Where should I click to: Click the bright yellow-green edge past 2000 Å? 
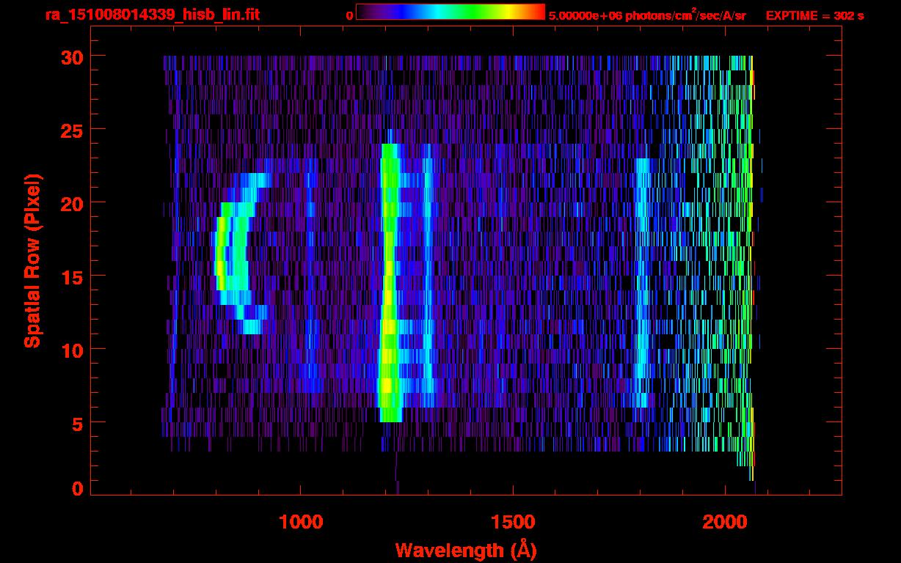coord(751,257)
